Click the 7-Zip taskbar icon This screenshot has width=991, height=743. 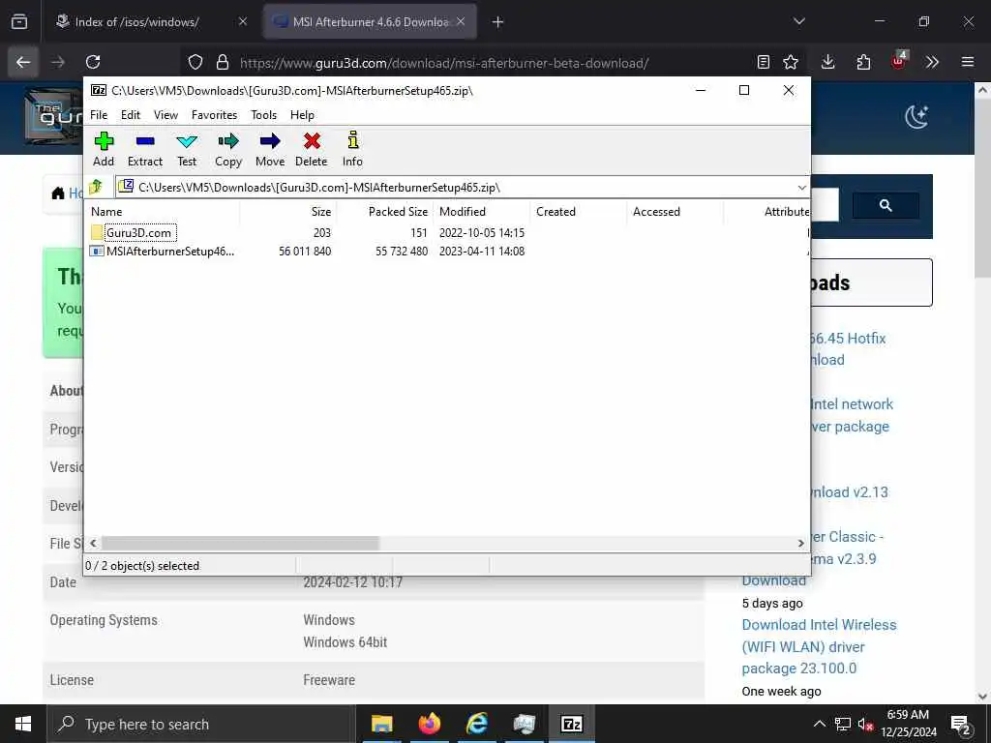[571, 724]
